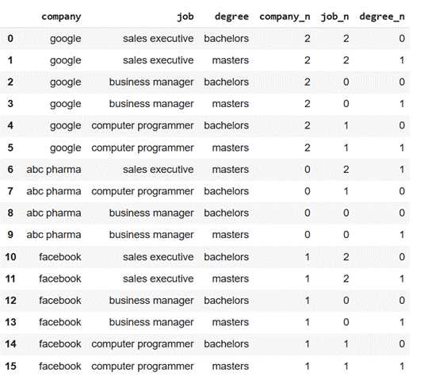Click abc pharma cell in row 6
Screen dimensions: 428x380
pos(54,170)
